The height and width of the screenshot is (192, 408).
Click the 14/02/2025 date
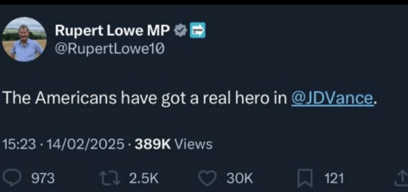(x=86, y=144)
